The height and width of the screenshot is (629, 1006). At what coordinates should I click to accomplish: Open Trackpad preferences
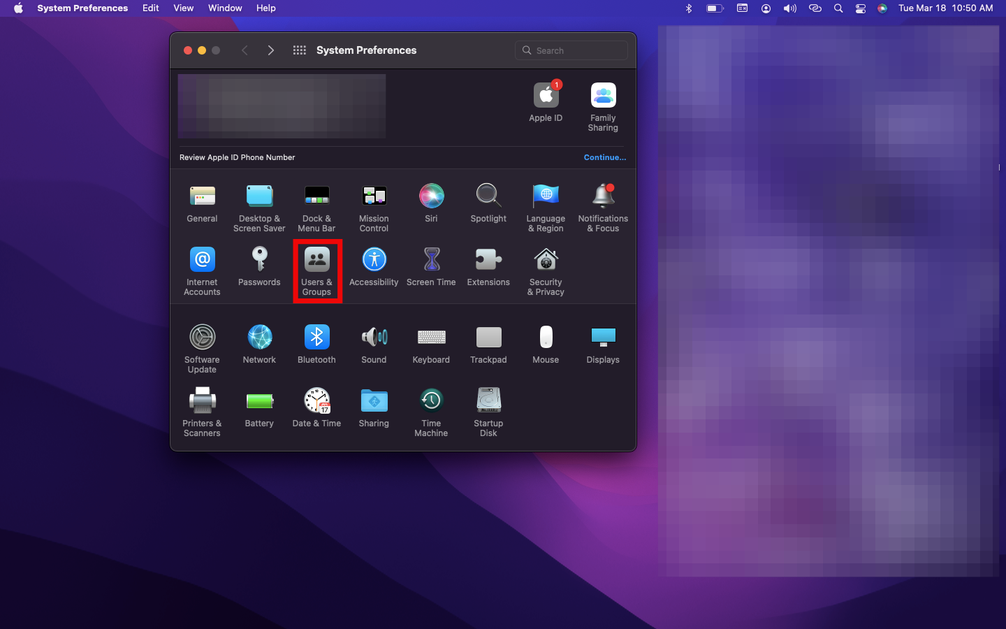click(x=488, y=344)
